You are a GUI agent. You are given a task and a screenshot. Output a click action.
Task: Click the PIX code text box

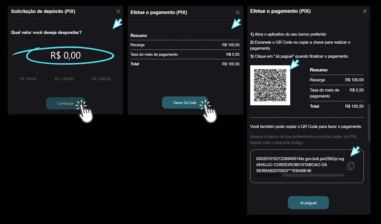pyautogui.click(x=307, y=166)
